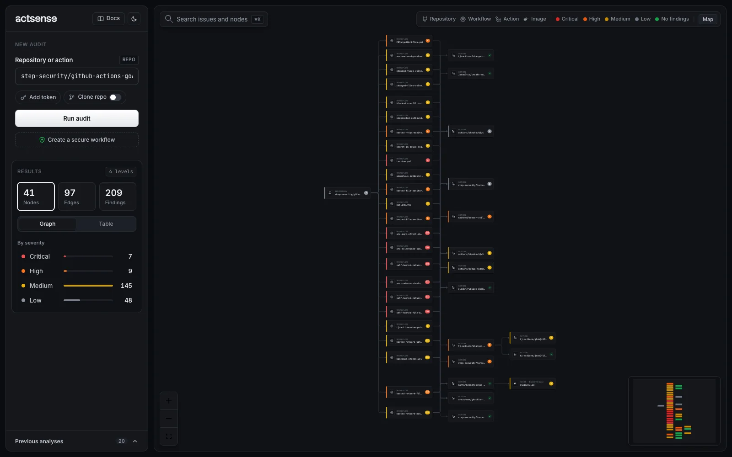The height and width of the screenshot is (457, 732).
Task: Click Create a secure workflow
Action: tap(77, 140)
